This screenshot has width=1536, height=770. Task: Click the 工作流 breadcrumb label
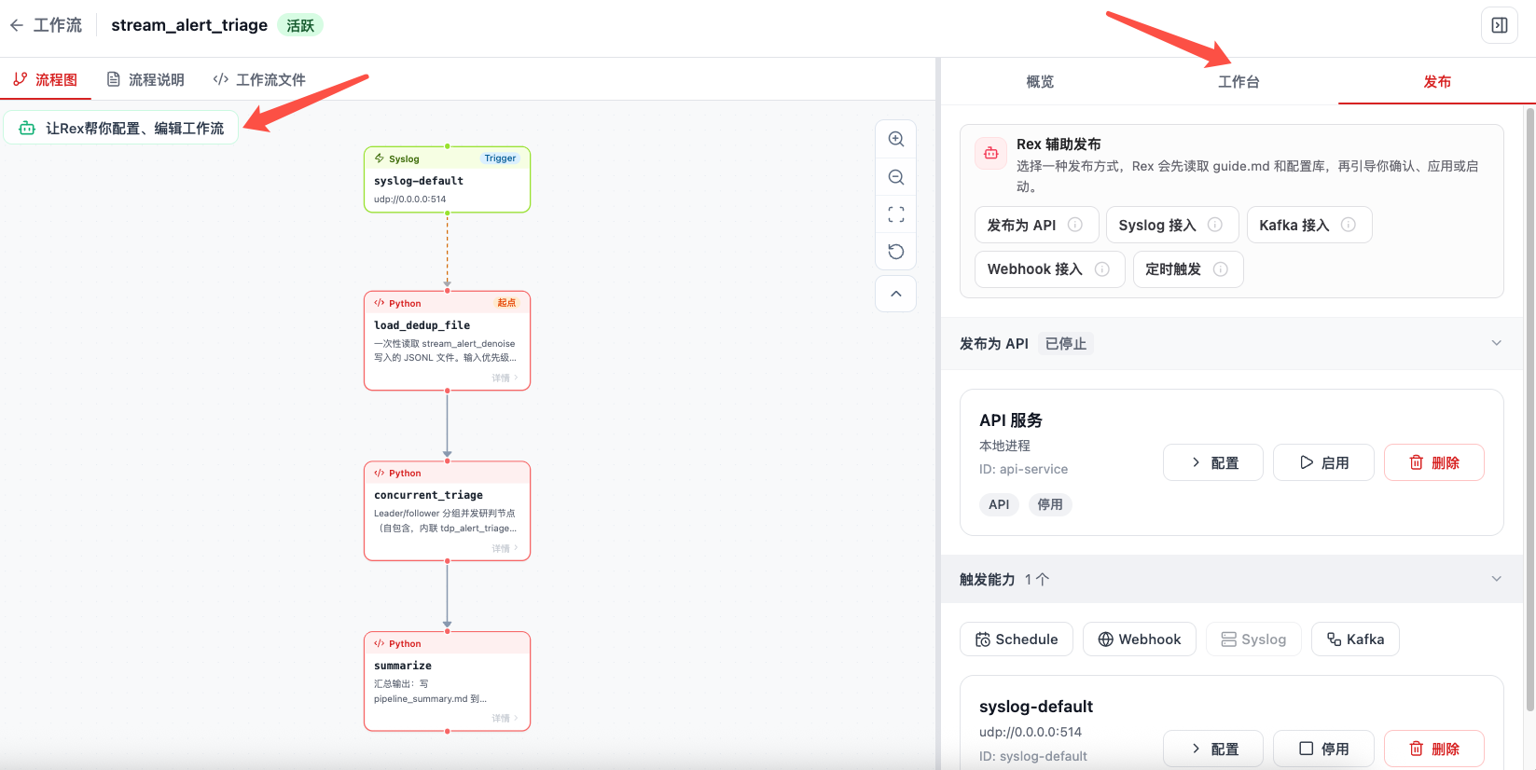[58, 25]
